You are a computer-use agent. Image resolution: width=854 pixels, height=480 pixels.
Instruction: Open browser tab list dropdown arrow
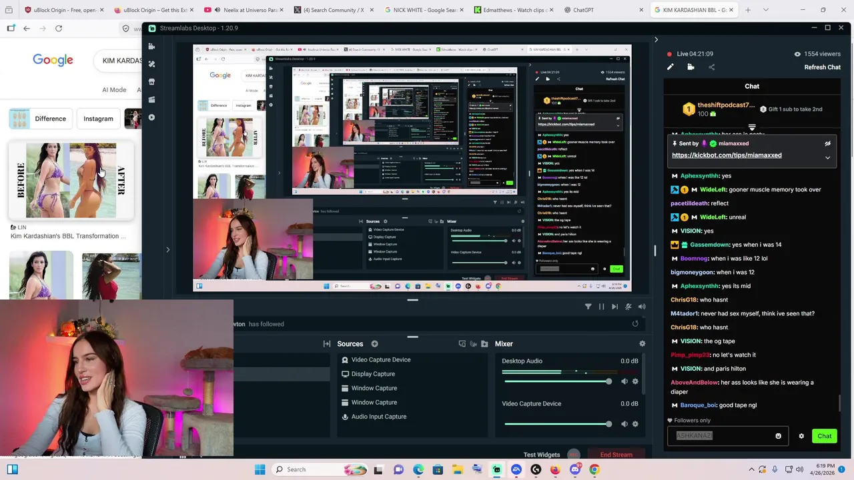click(x=765, y=10)
